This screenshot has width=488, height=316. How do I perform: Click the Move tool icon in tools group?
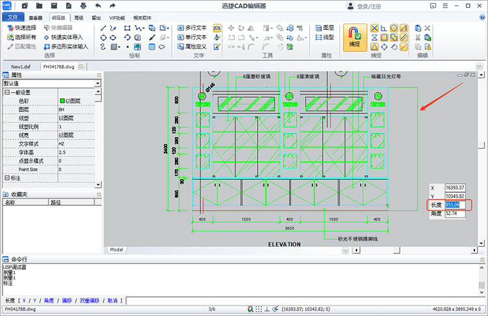coord(231,29)
